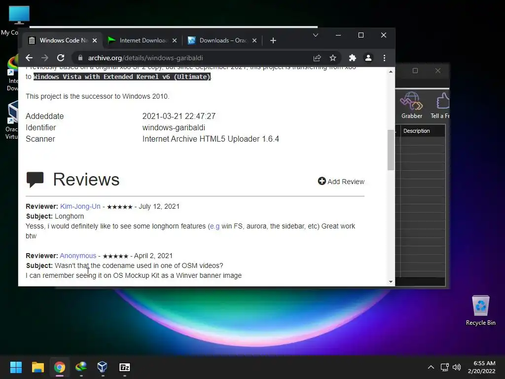Open File Explorer from the taskbar
Viewport: 505px width, 379px height.
(x=37, y=367)
